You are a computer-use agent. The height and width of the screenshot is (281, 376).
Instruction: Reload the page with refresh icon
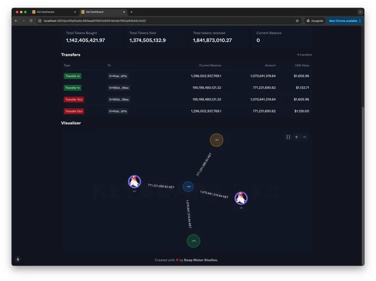pos(31,21)
